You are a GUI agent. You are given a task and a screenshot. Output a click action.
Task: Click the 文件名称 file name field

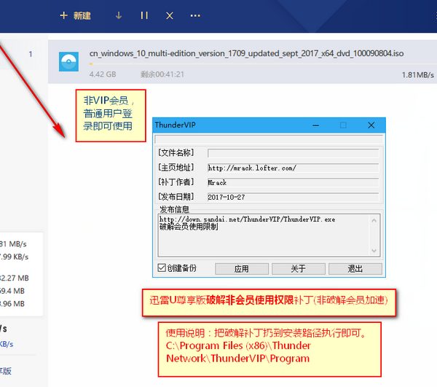(x=293, y=153)
